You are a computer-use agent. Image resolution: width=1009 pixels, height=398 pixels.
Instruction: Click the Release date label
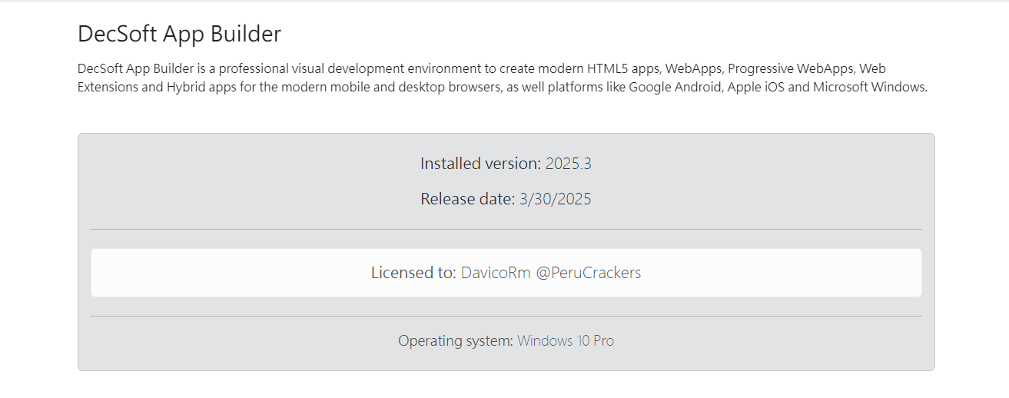pyautogui.click(x=467, y=199)
